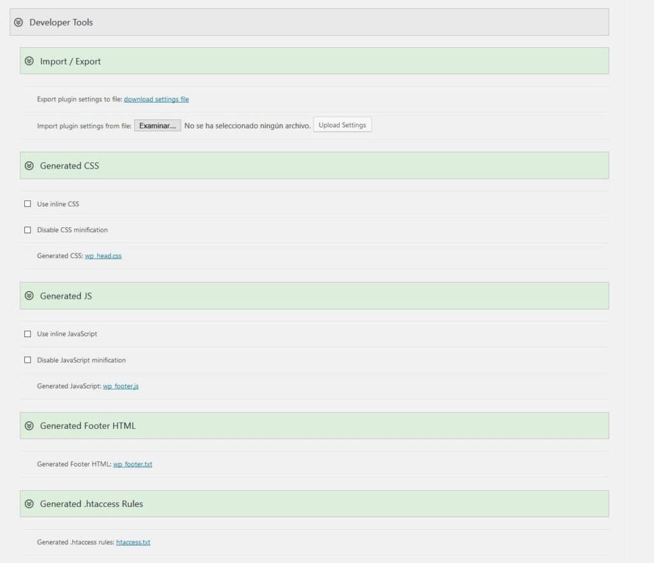The height and width of the screenshot is (563, 654).
Task: Toggle the Developer Tools header bar
Action: [309, 22]
